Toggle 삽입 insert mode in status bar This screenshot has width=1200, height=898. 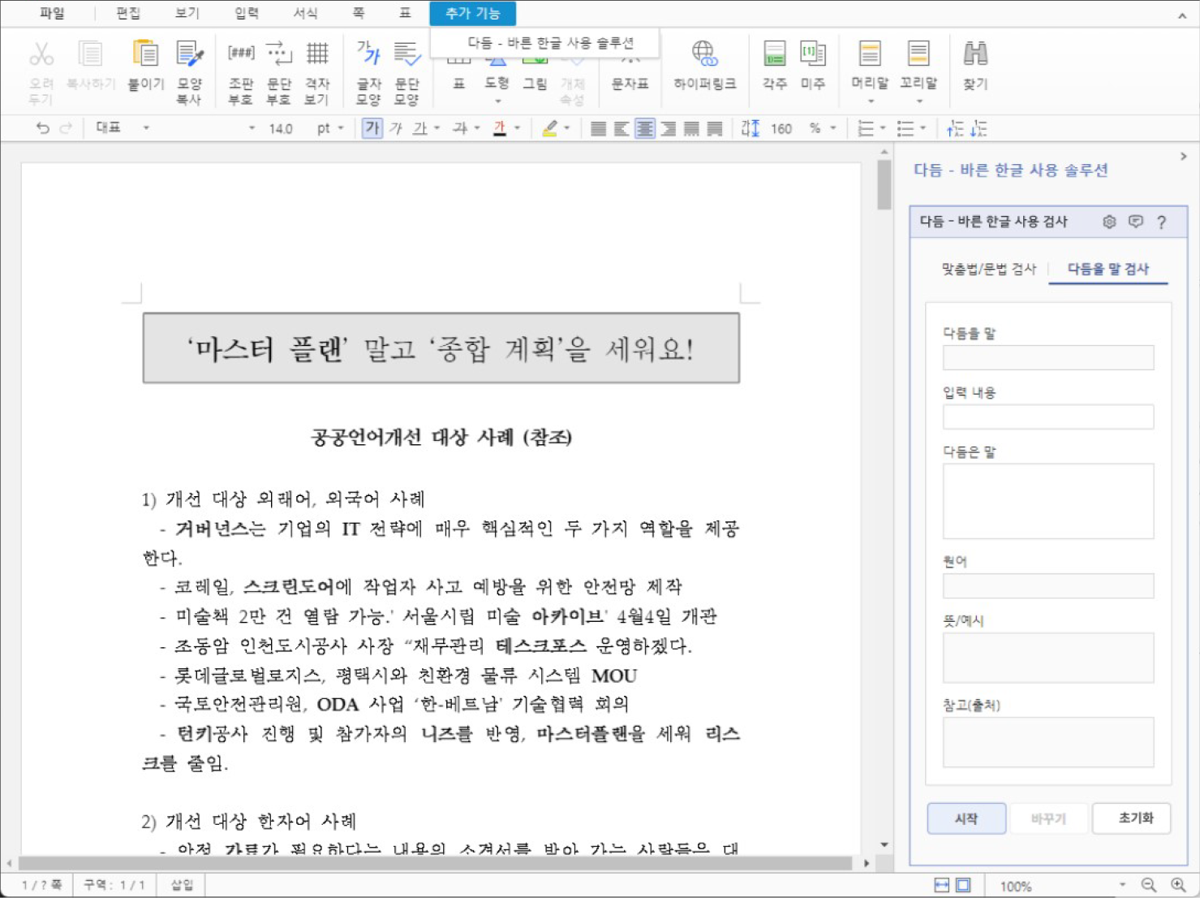[x=182, y=885]
